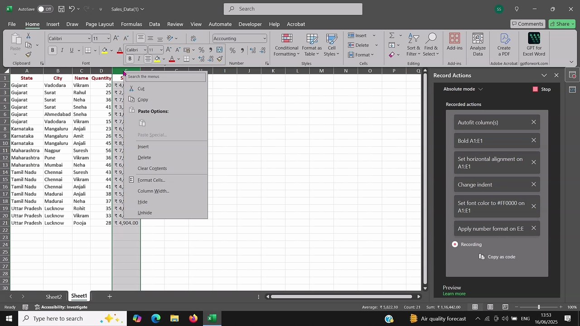Image resolution: width=580 pixels, height=326 pixels.
Task: Click the Format Painter brush in Clipboard group
Action: (28, 54)
